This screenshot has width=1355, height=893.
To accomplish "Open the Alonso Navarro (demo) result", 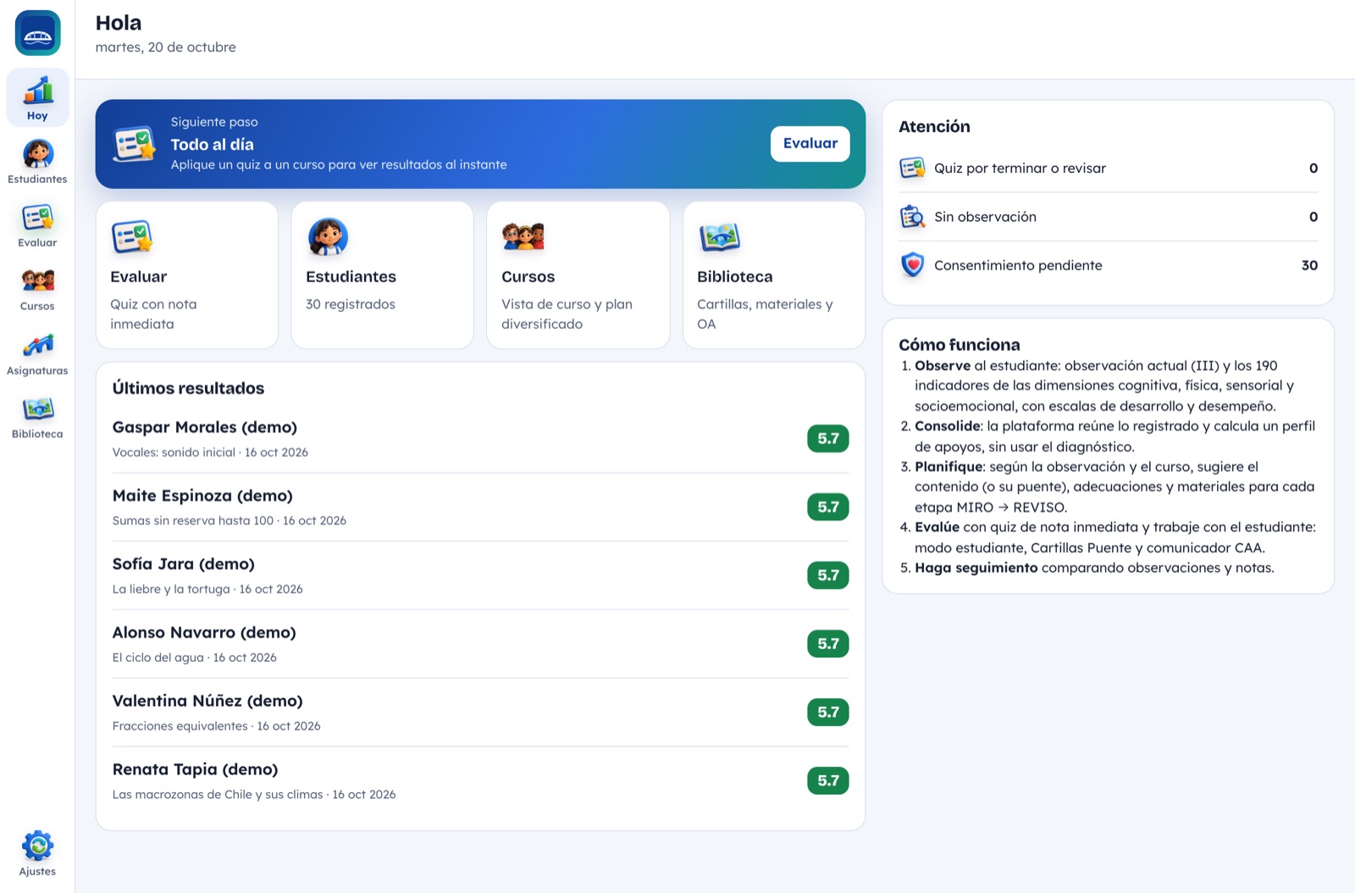I will tap(481, 644).
